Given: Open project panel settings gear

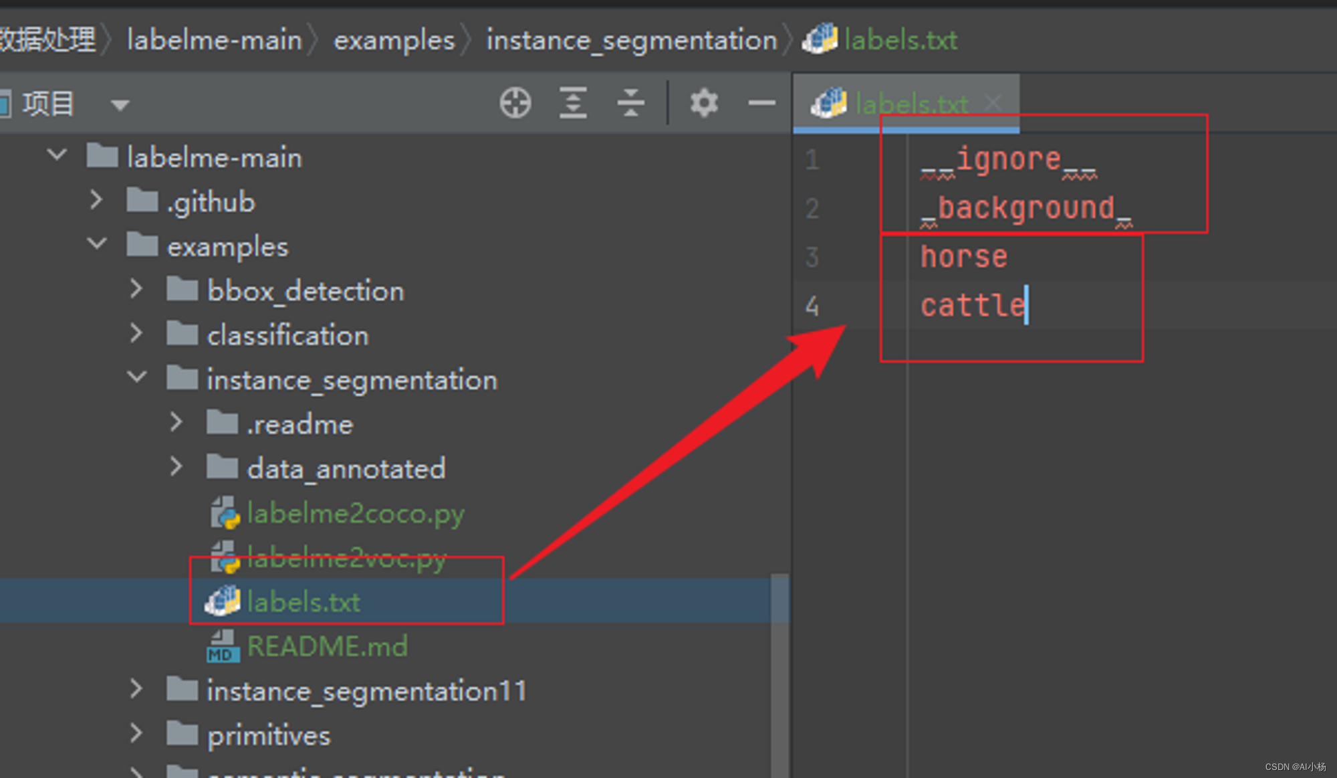Looking at the screenshot, I should click(x=703, y=103).
